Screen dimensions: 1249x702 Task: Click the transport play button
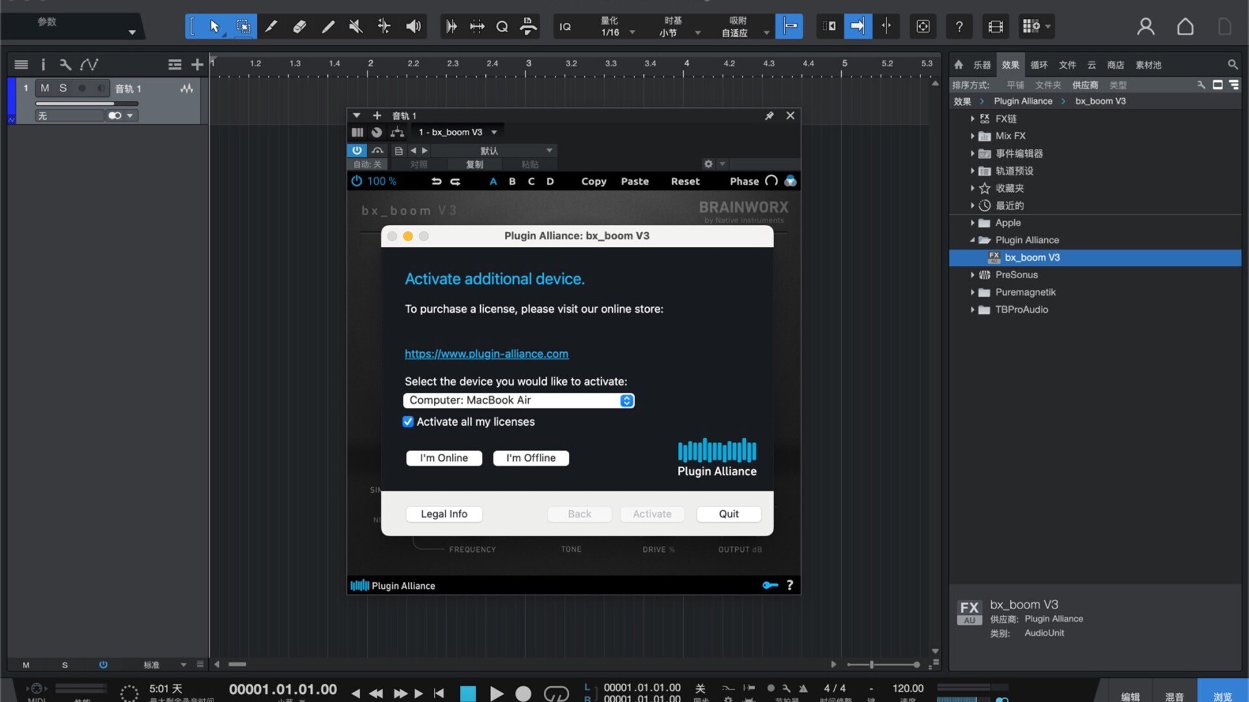[496, 694]
